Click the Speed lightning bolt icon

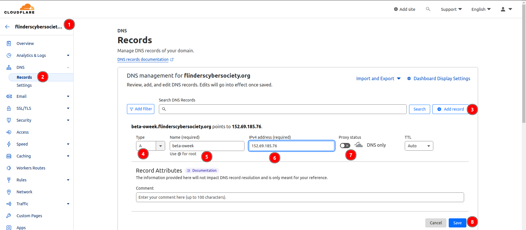pos(9,144)
